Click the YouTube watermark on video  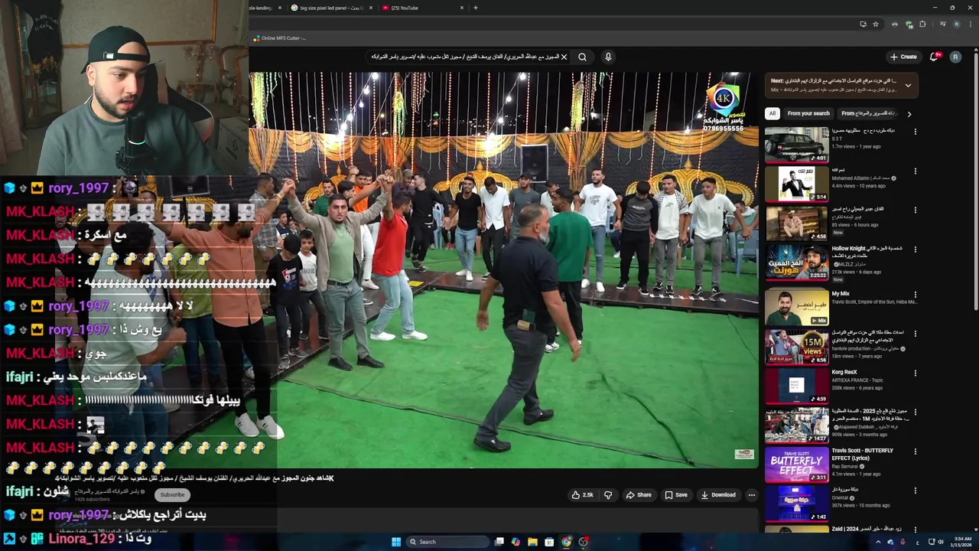[x=743, y=455]
